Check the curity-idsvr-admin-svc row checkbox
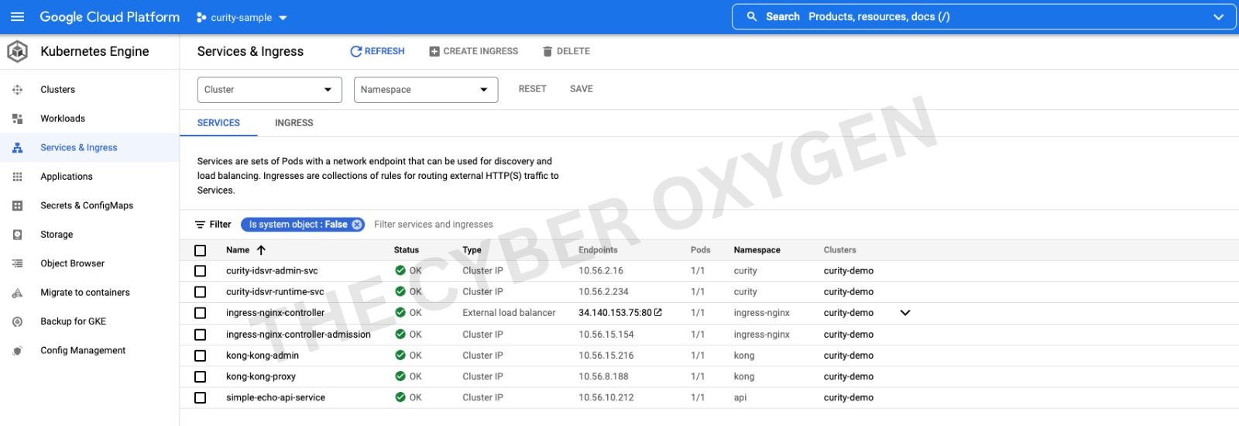1239x426 pixels. 201,271
